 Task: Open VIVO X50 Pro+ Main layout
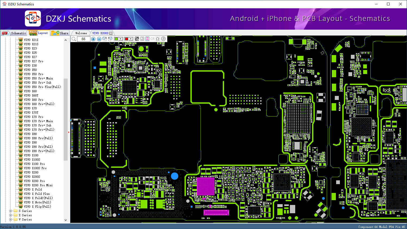click(38, 78)
